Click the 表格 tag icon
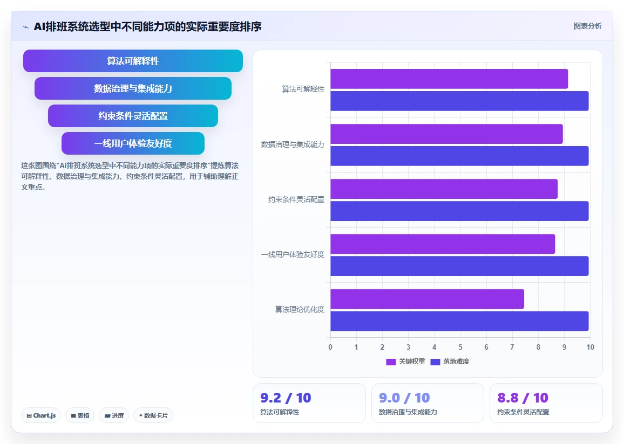The image size is (624, 444). (73, 416)
